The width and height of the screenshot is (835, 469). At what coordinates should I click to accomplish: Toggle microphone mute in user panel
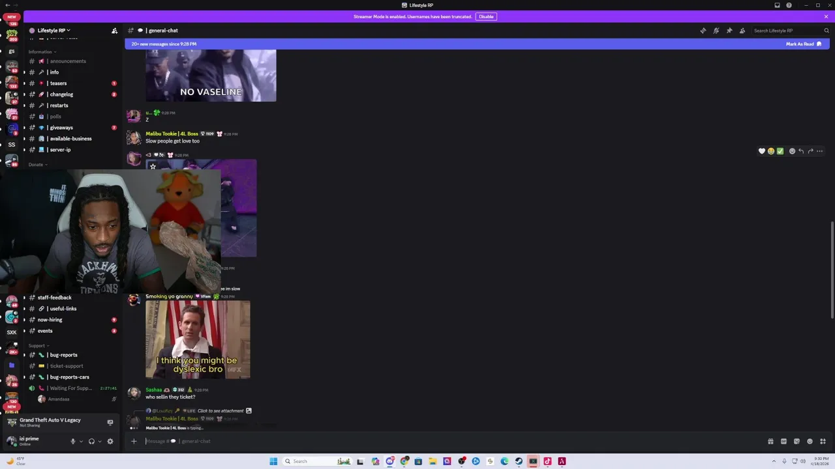pyautogui.click(x=73, y=441)
